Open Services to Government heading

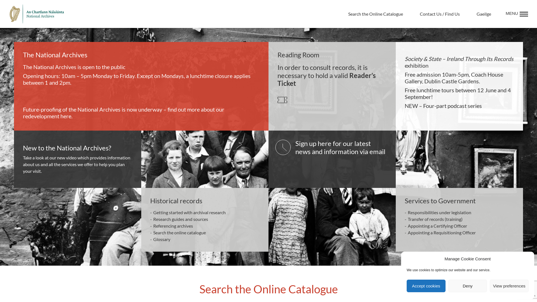[x=440, y=201]
